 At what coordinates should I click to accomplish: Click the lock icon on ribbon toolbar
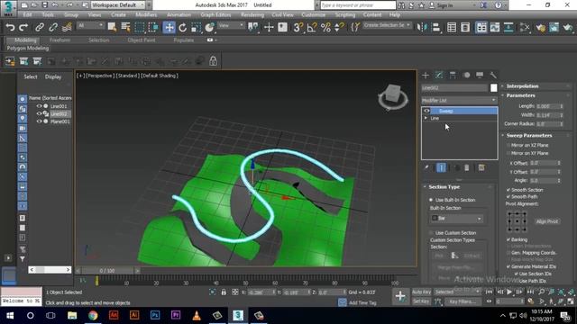(x=213, y=61)
